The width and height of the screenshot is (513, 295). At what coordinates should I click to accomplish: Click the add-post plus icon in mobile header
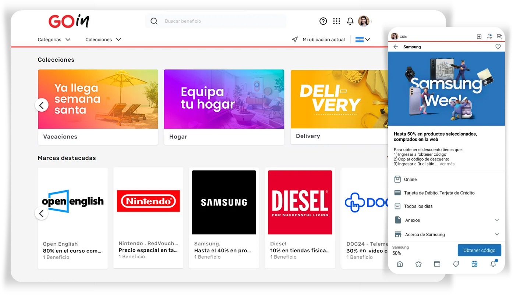479,37
